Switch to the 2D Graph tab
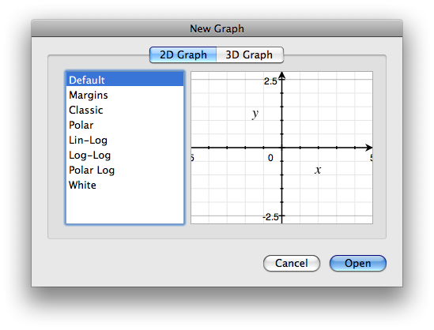The height and width of the screenshot is (330, 434). [x=183, y=54]
